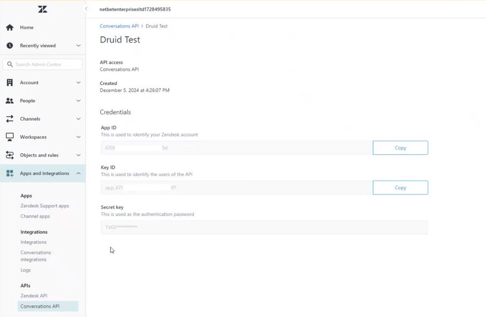This screenshot has width=486, height=317.
Task: Collapse the Apps and integrations chevron
Action: 79,173
